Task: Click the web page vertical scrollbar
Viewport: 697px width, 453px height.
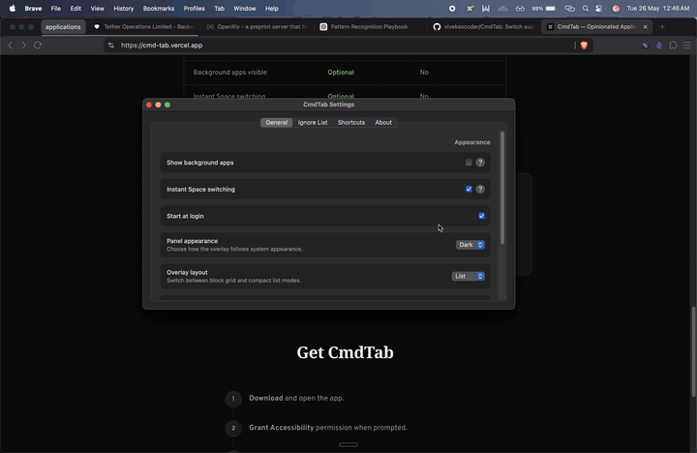Action: (x=693, y=351)
